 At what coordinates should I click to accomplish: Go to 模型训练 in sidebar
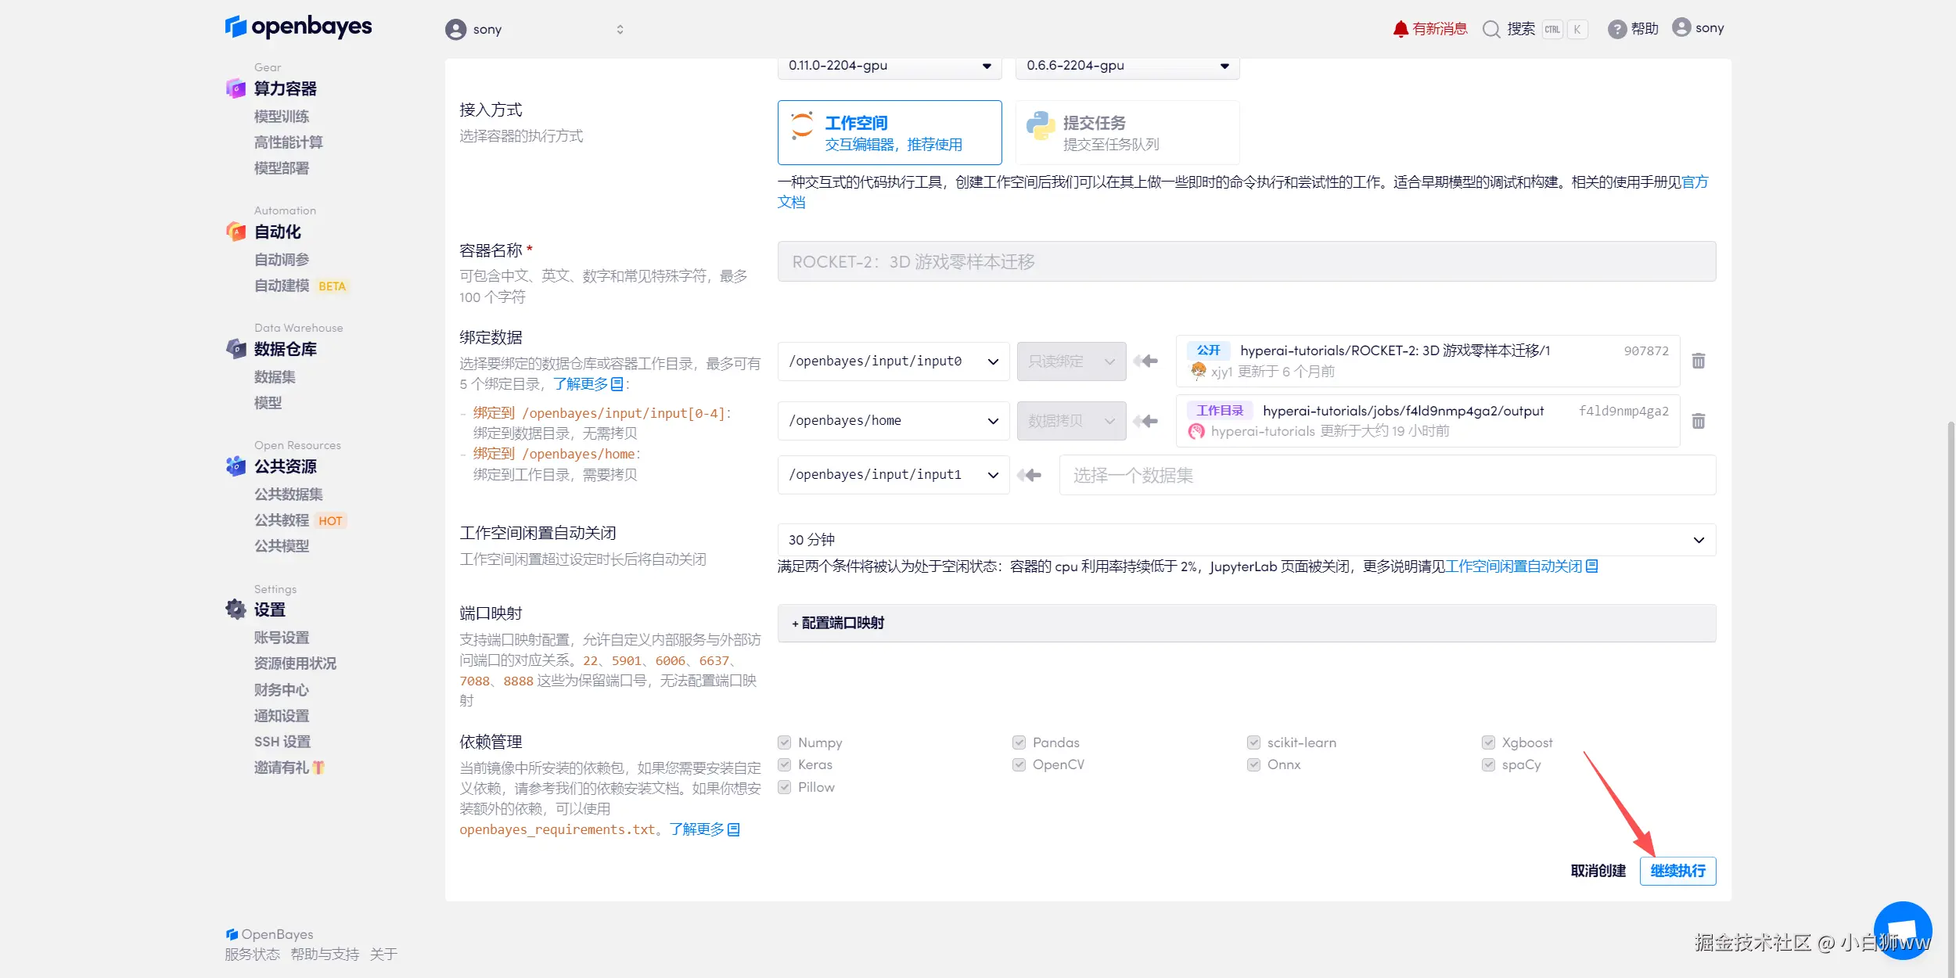tap(282, 117)
